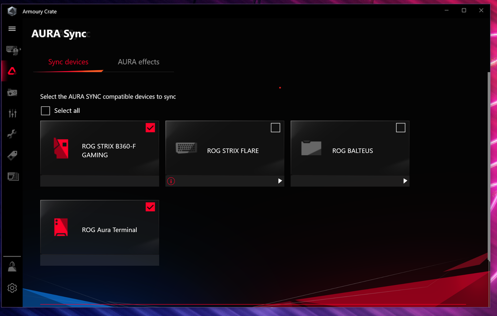497x316 pixels.
Task: Enable the Select all checkbox
Action: click(45, 110)
